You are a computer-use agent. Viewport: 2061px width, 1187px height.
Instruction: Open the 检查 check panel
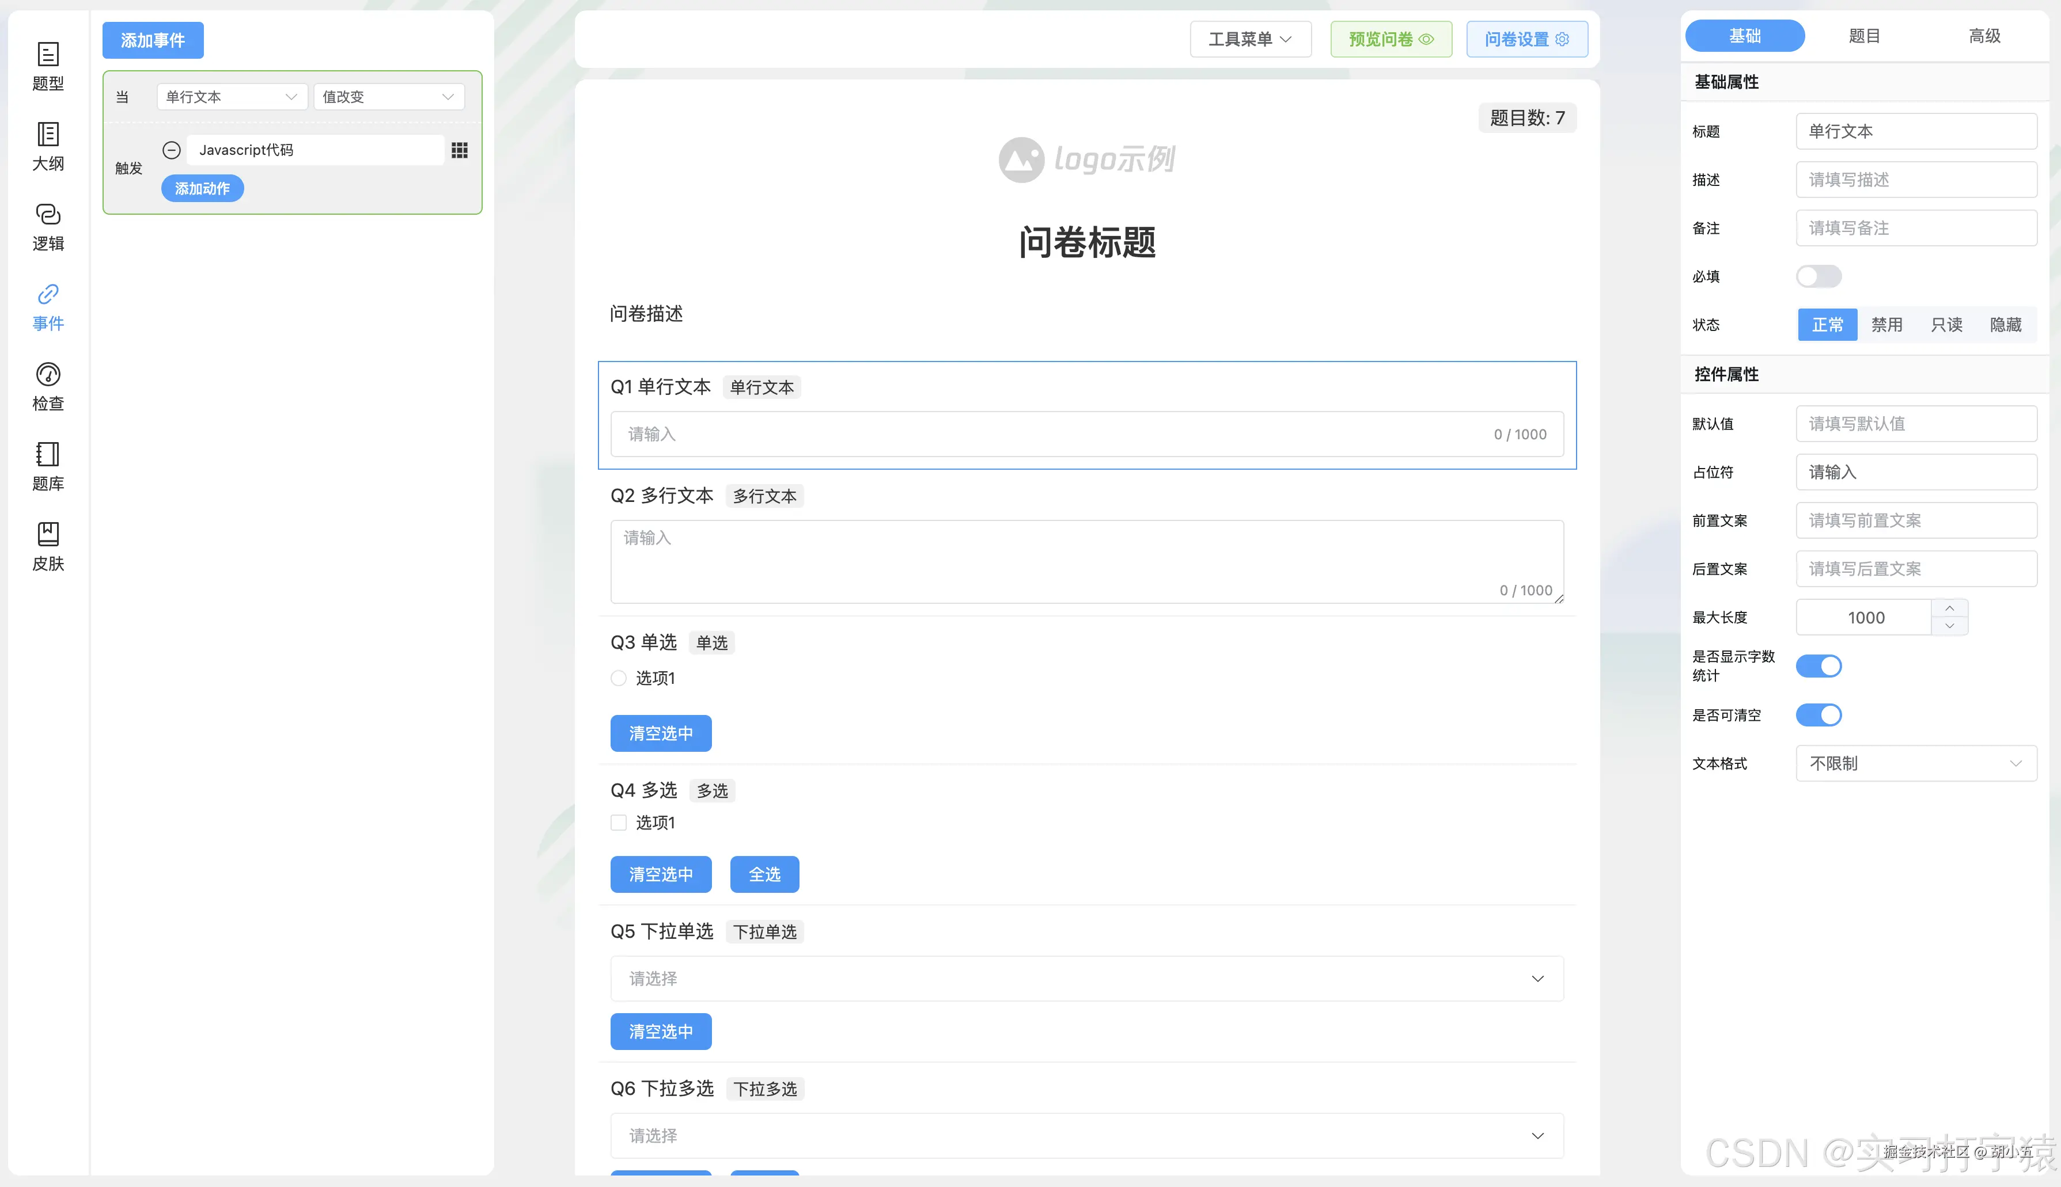[x=48, y=386]
